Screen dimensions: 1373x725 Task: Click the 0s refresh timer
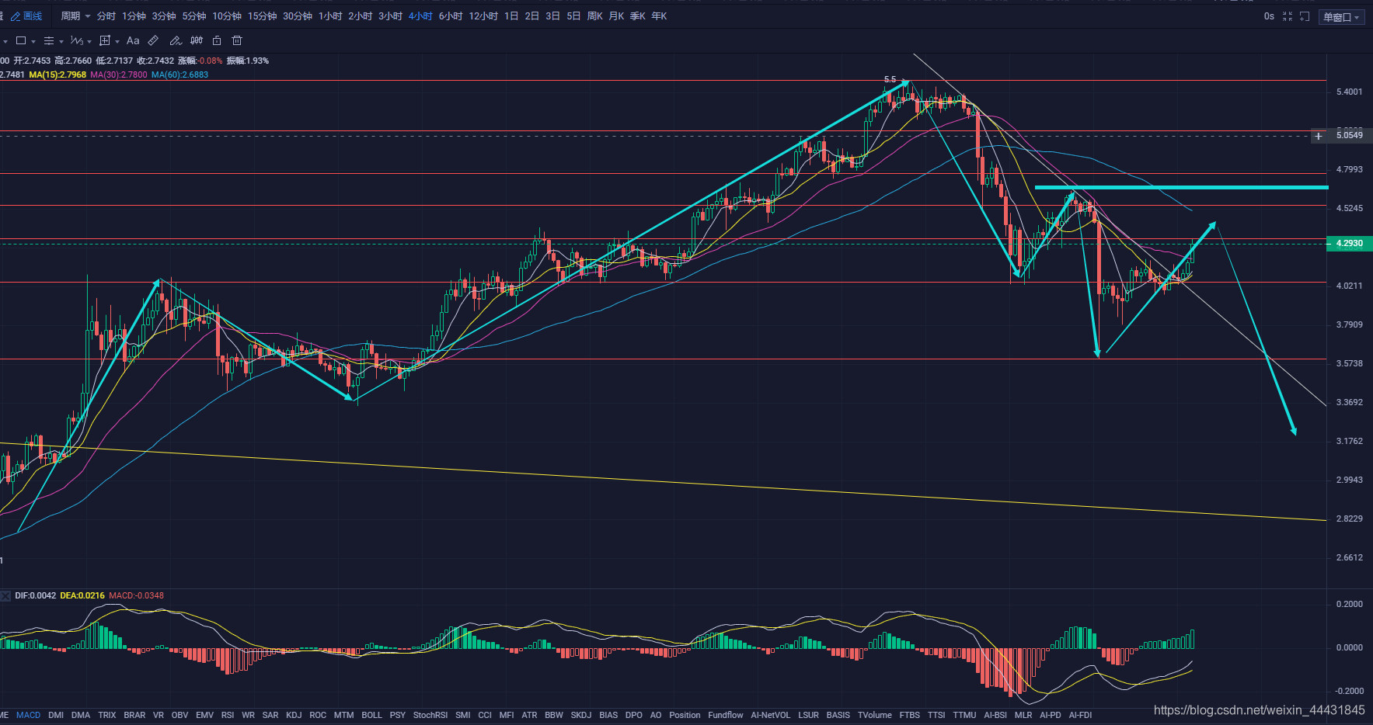point(1269,16)
